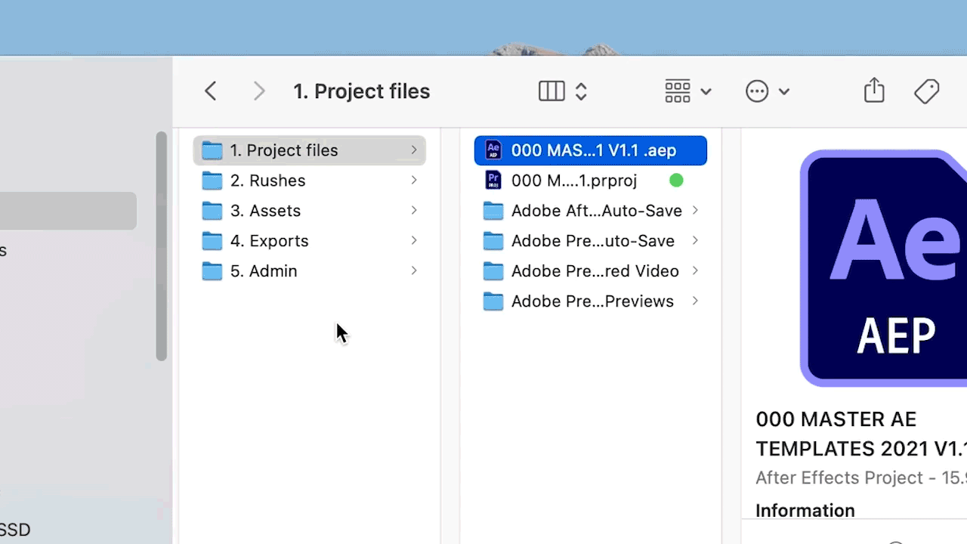Click the sidebar vertical scrollbar
Screen dimensions: 967x544
(161, 246)
